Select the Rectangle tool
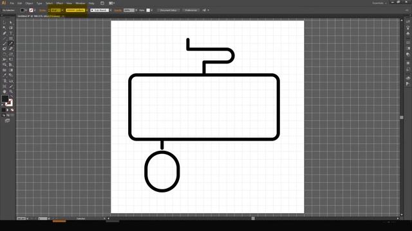 tap(11, 38)
